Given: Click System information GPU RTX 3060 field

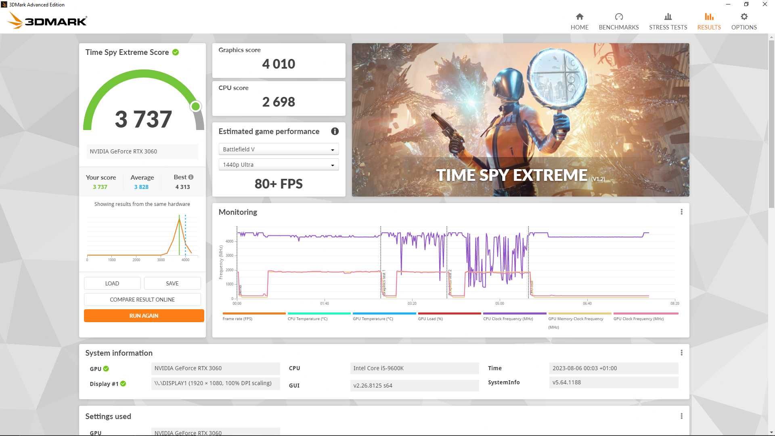Looking at the screenshot, I should (x=216, y=368).
